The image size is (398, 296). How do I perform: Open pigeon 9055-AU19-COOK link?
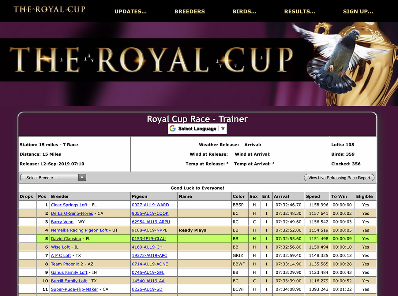(150, 213)
